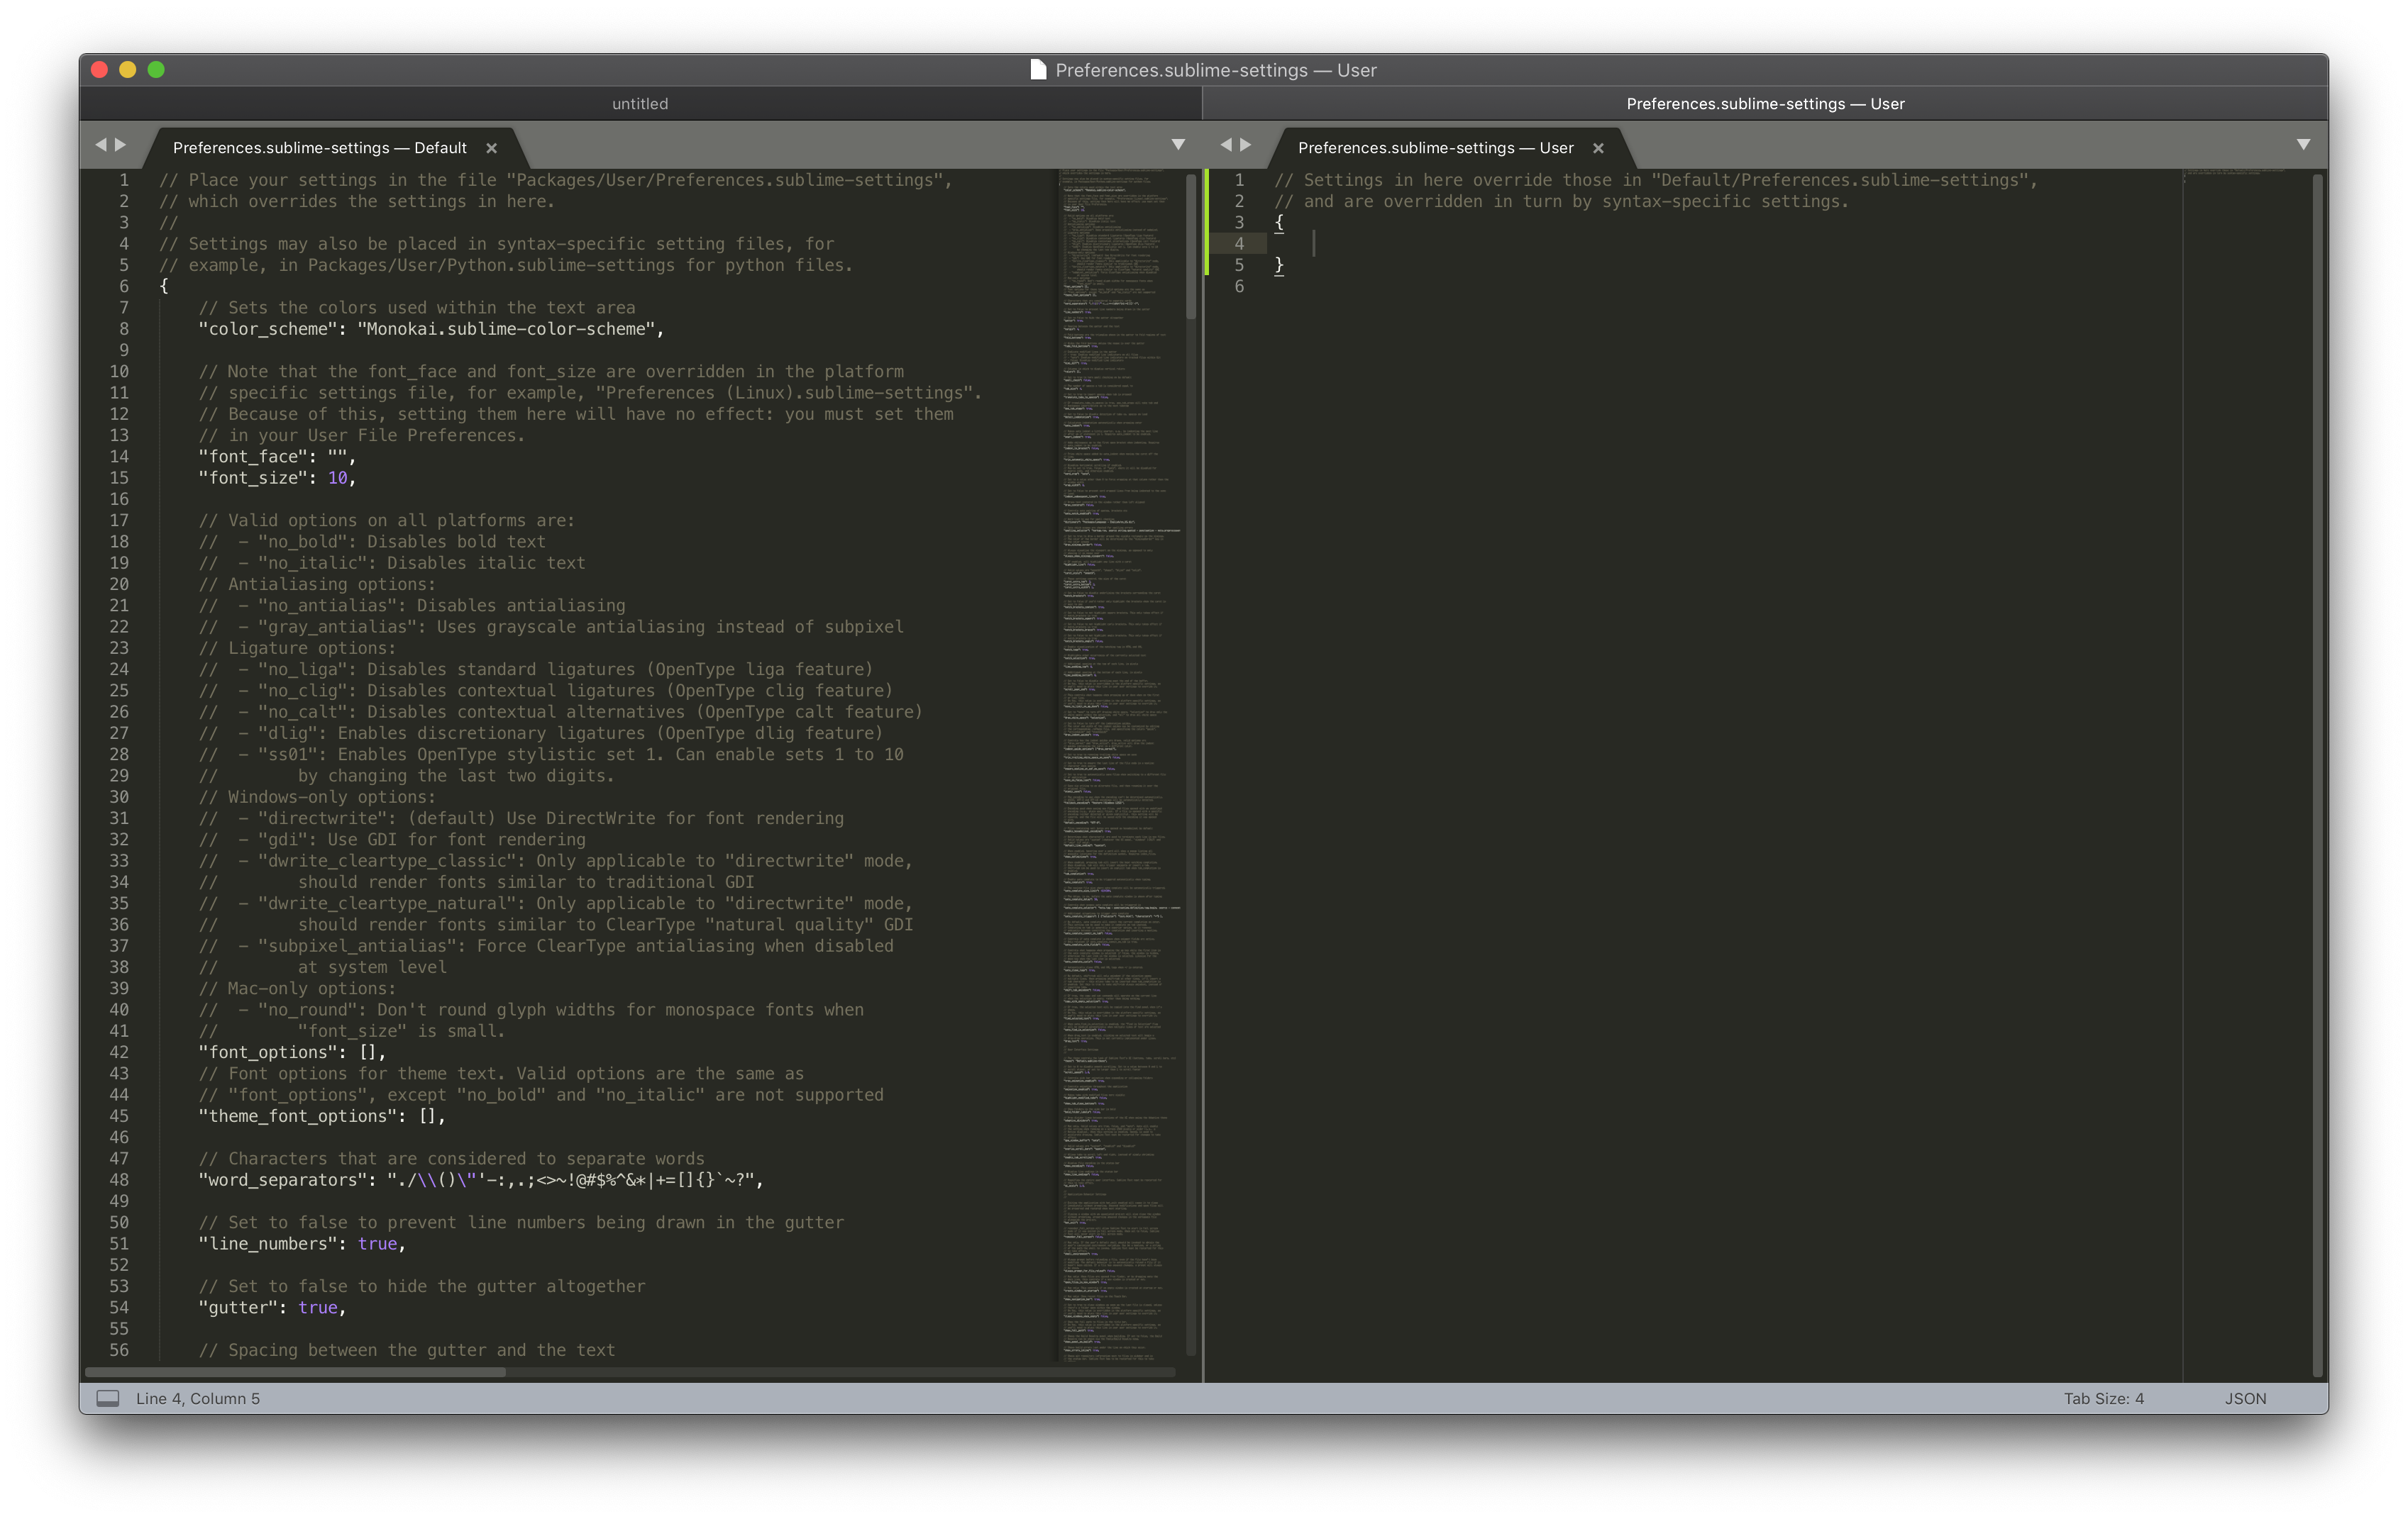The height and width of the screenshot is (1519, 2408).
Task: Close the User preferences tab
Action: [1598, 148]
